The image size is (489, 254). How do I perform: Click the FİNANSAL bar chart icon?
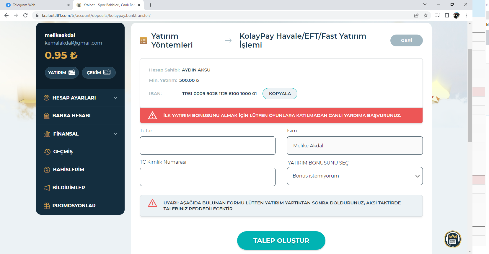(47, 134)
